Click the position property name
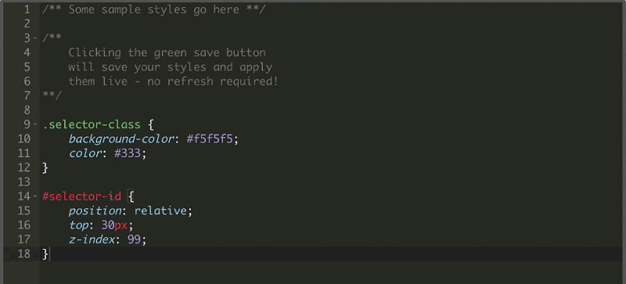This screenshot has height=284, width=626. pos(95,211)
